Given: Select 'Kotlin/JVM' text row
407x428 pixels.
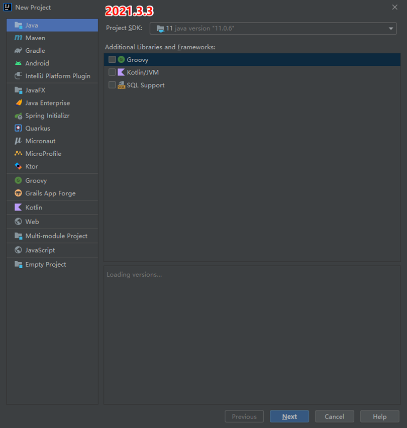Looking at the screenshot, I should (143, 72).
